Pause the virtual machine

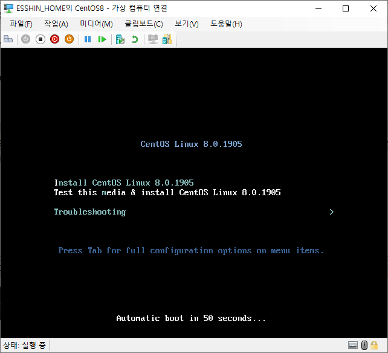(88, 39)
